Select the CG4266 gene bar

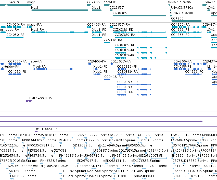point(186,21)
